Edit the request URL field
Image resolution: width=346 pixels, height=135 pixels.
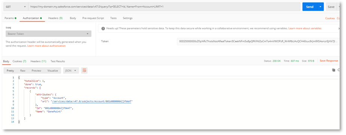click(x=164, y=7)
